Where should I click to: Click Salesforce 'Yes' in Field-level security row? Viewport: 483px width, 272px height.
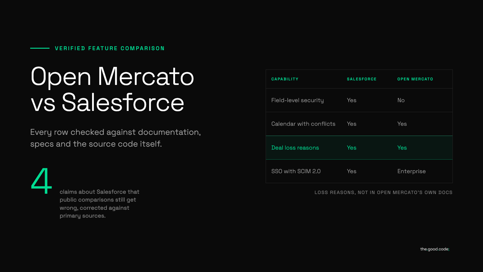pyautogui.click(x=352, y=100)
